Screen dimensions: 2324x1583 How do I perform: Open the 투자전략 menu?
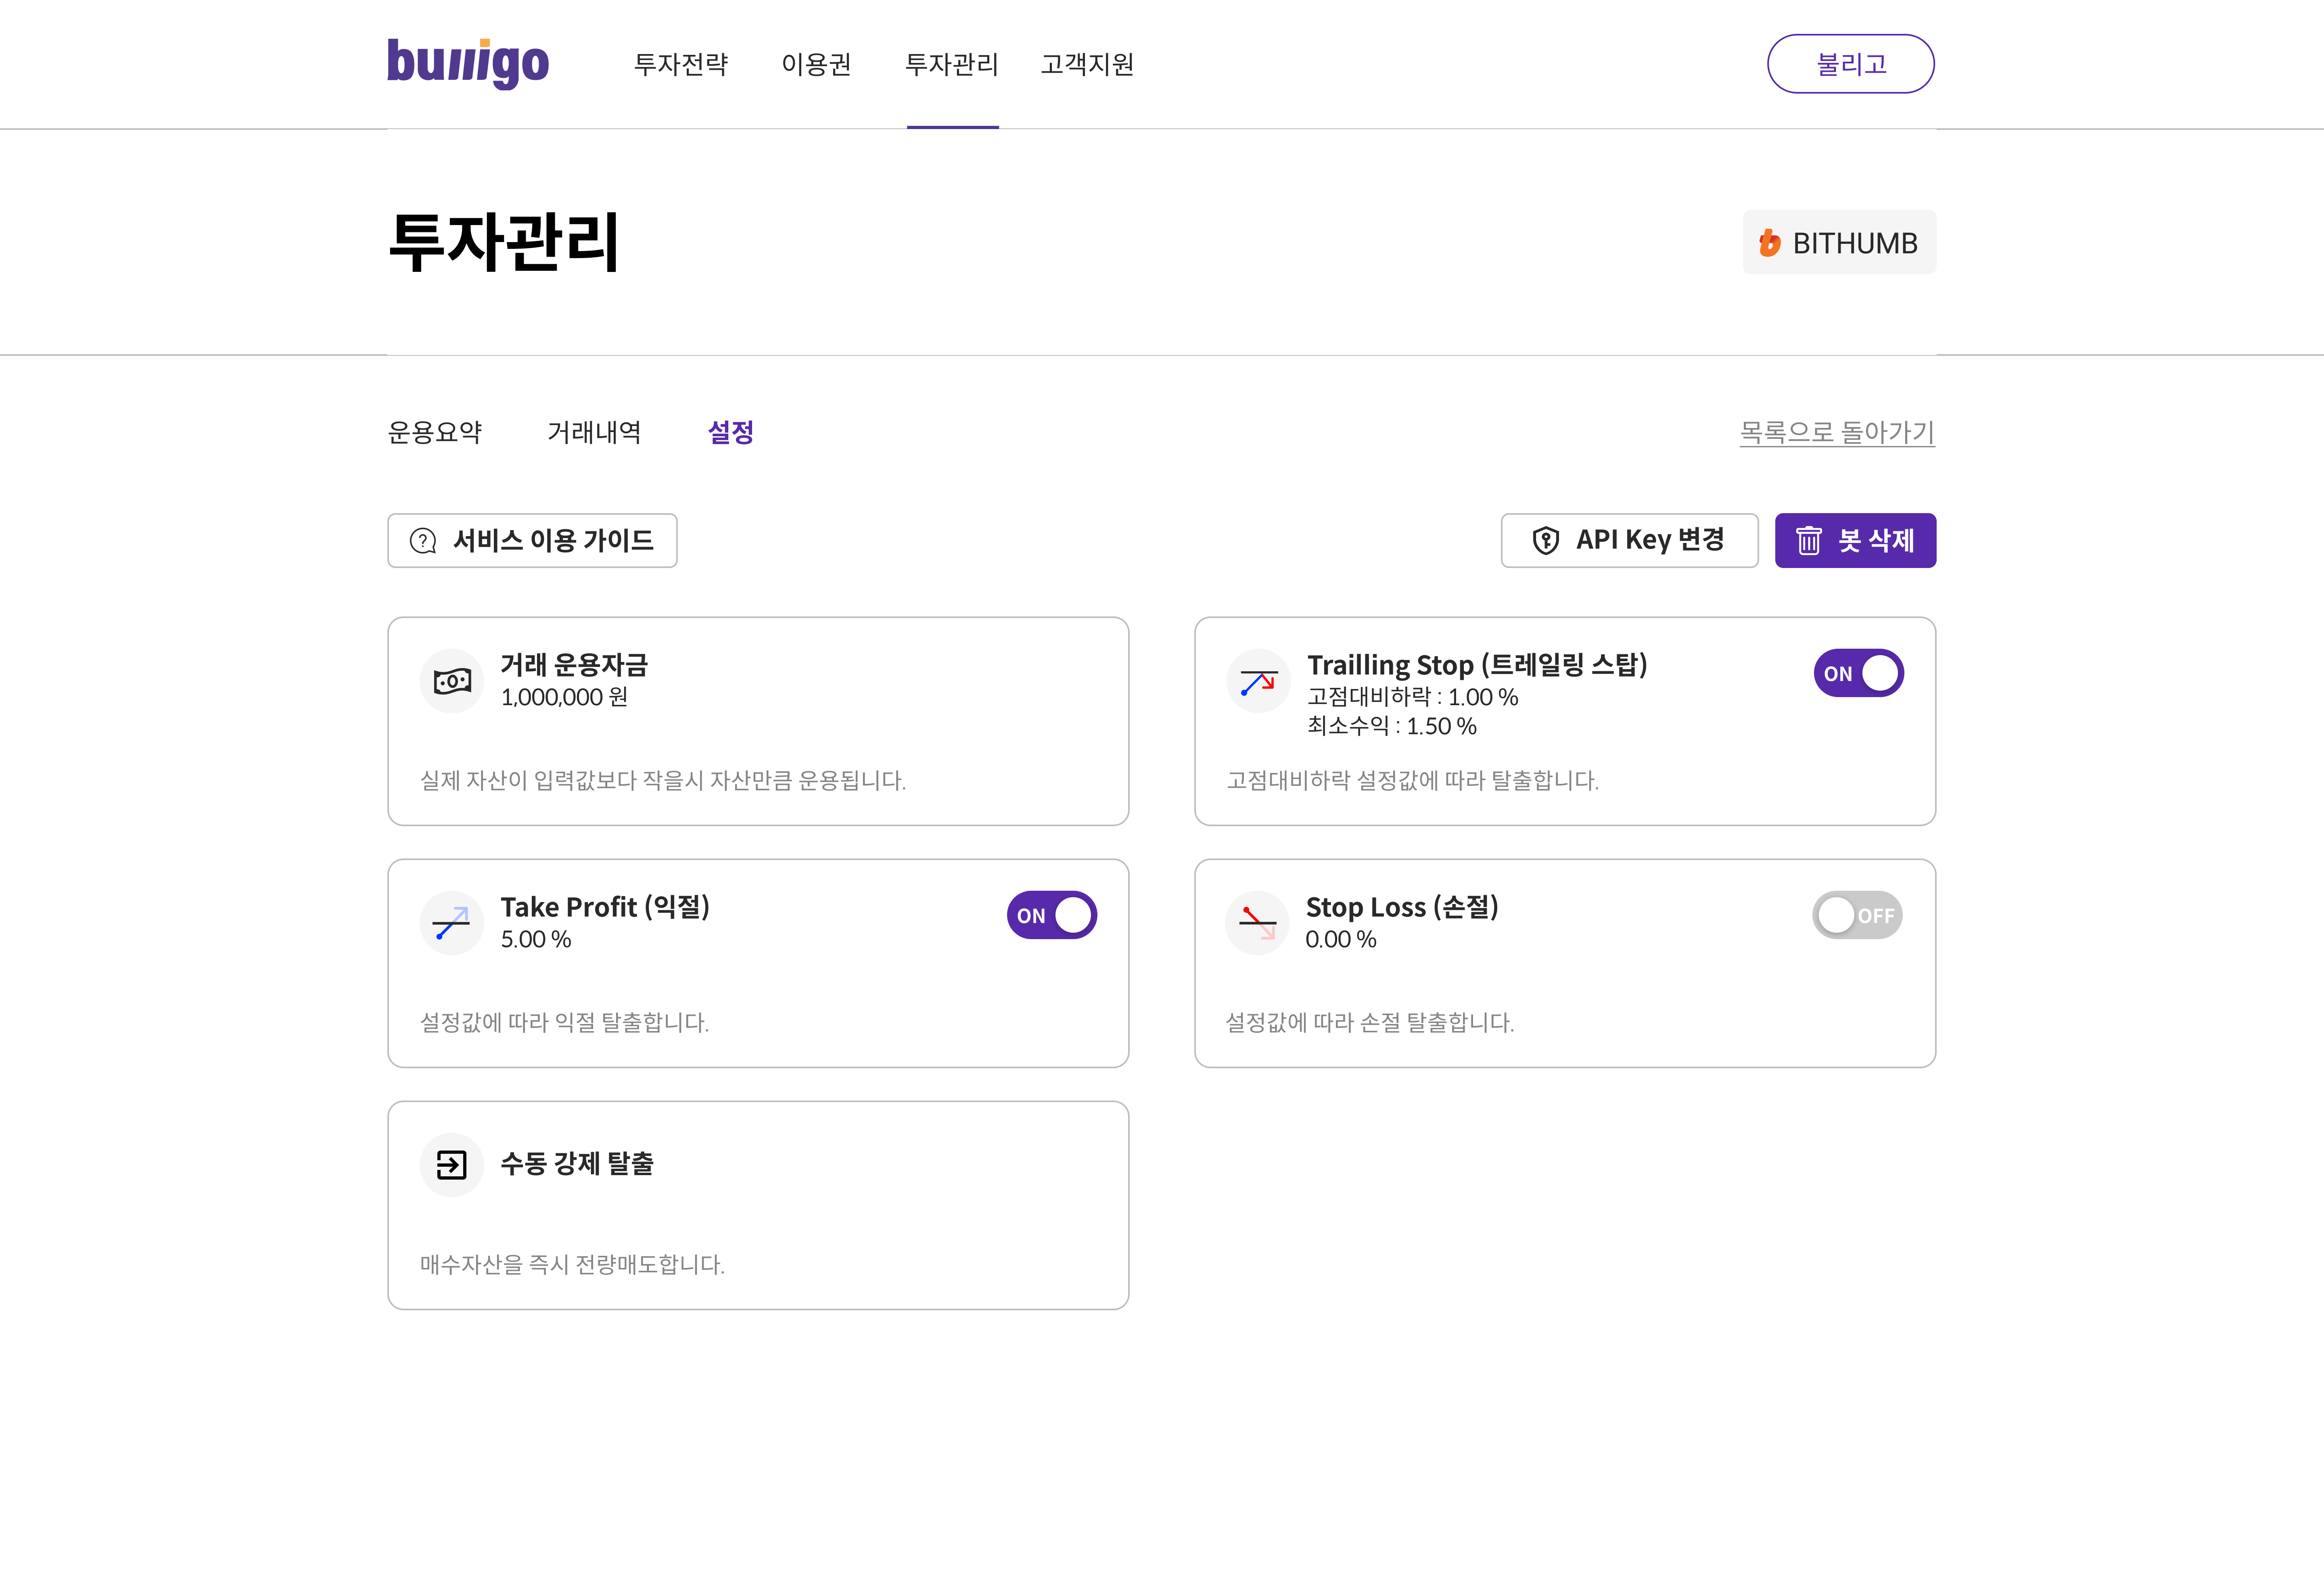(681, 65)
